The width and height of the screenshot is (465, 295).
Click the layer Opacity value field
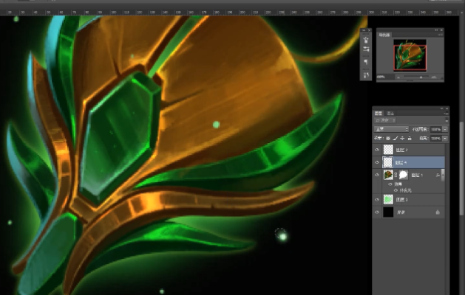pos(436,129)
